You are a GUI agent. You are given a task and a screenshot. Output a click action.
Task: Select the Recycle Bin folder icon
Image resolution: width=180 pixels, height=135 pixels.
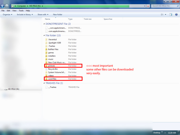(x=46, y=69)
